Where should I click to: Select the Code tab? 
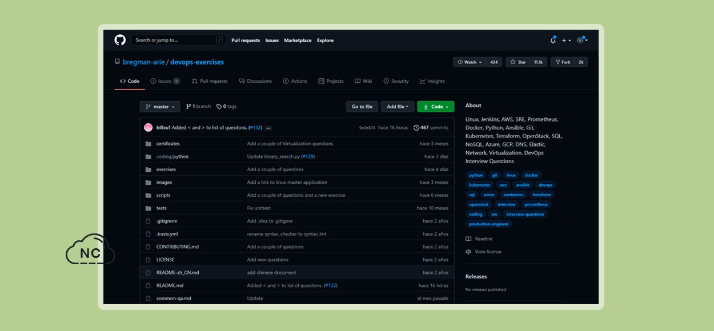(130, 81)
